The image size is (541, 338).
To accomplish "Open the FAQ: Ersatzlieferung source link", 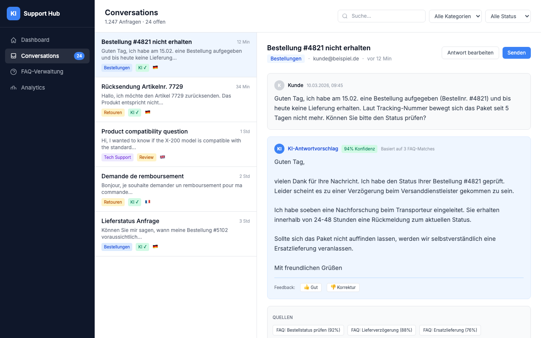I will [x=450, y=330].
